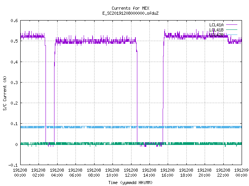This screenshot has width=249, height=186.
Task: Click the 191208 12:00 x-axis label
Action: coord(131,172)
